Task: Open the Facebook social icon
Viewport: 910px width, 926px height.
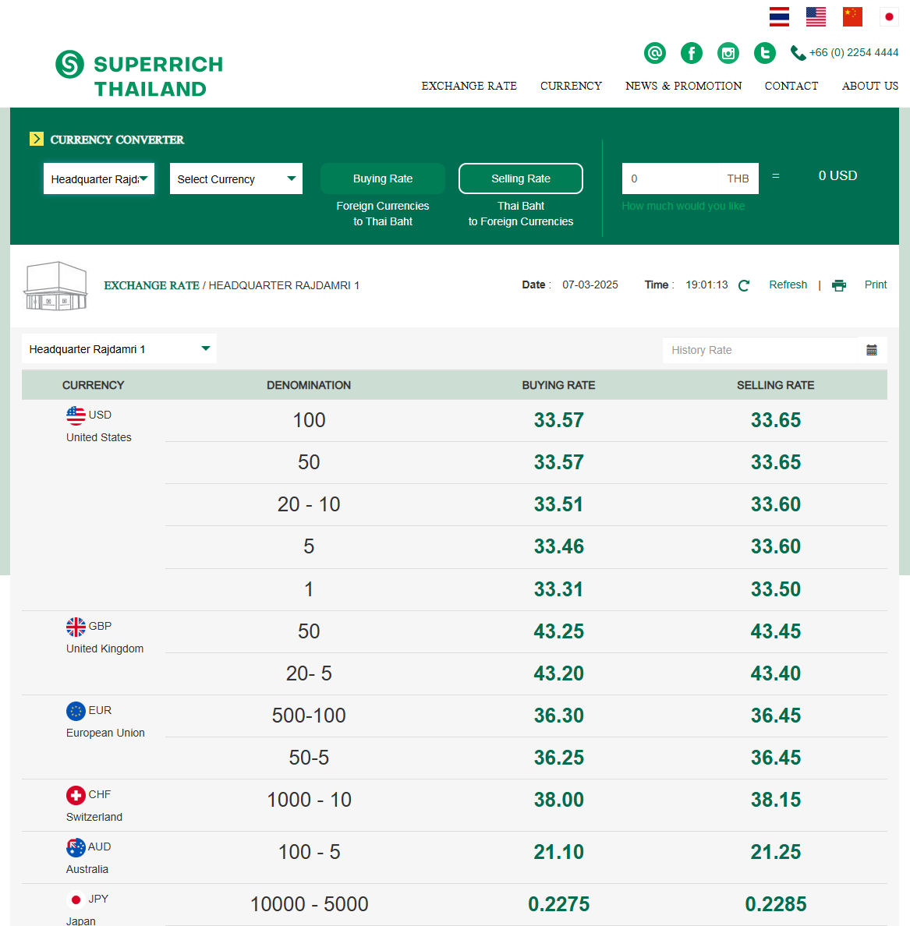Action: pos(692,53)
